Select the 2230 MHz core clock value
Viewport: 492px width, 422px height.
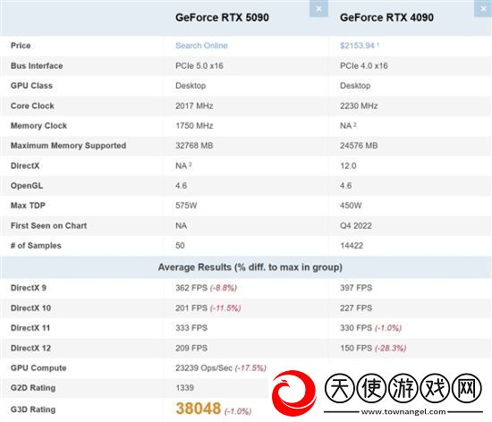click(x=359, y=105)
